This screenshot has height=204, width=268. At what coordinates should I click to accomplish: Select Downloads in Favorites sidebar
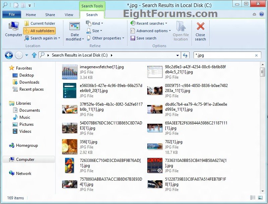pyautogui.click(x=29, y=82)
